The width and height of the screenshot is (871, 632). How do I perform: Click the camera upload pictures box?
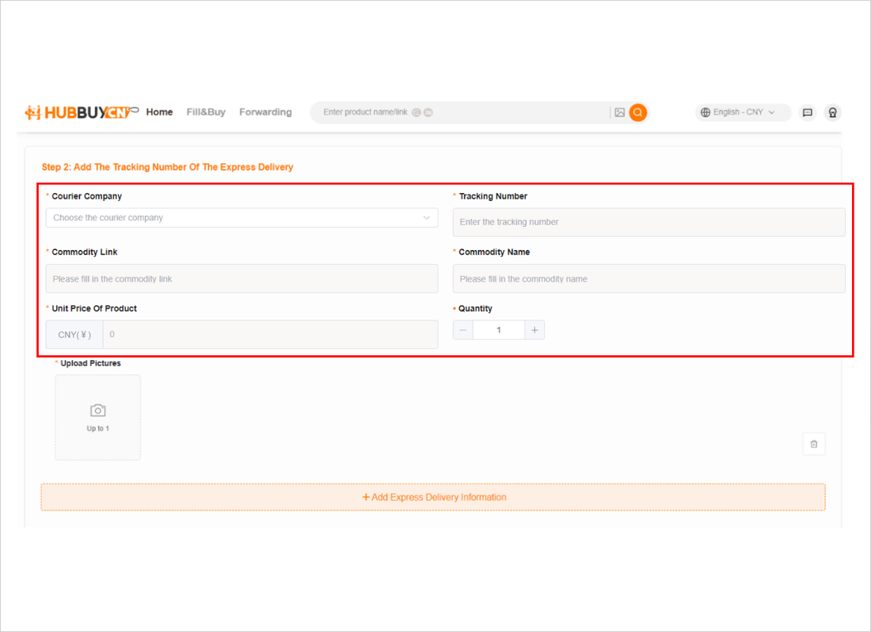coord(97,418)
